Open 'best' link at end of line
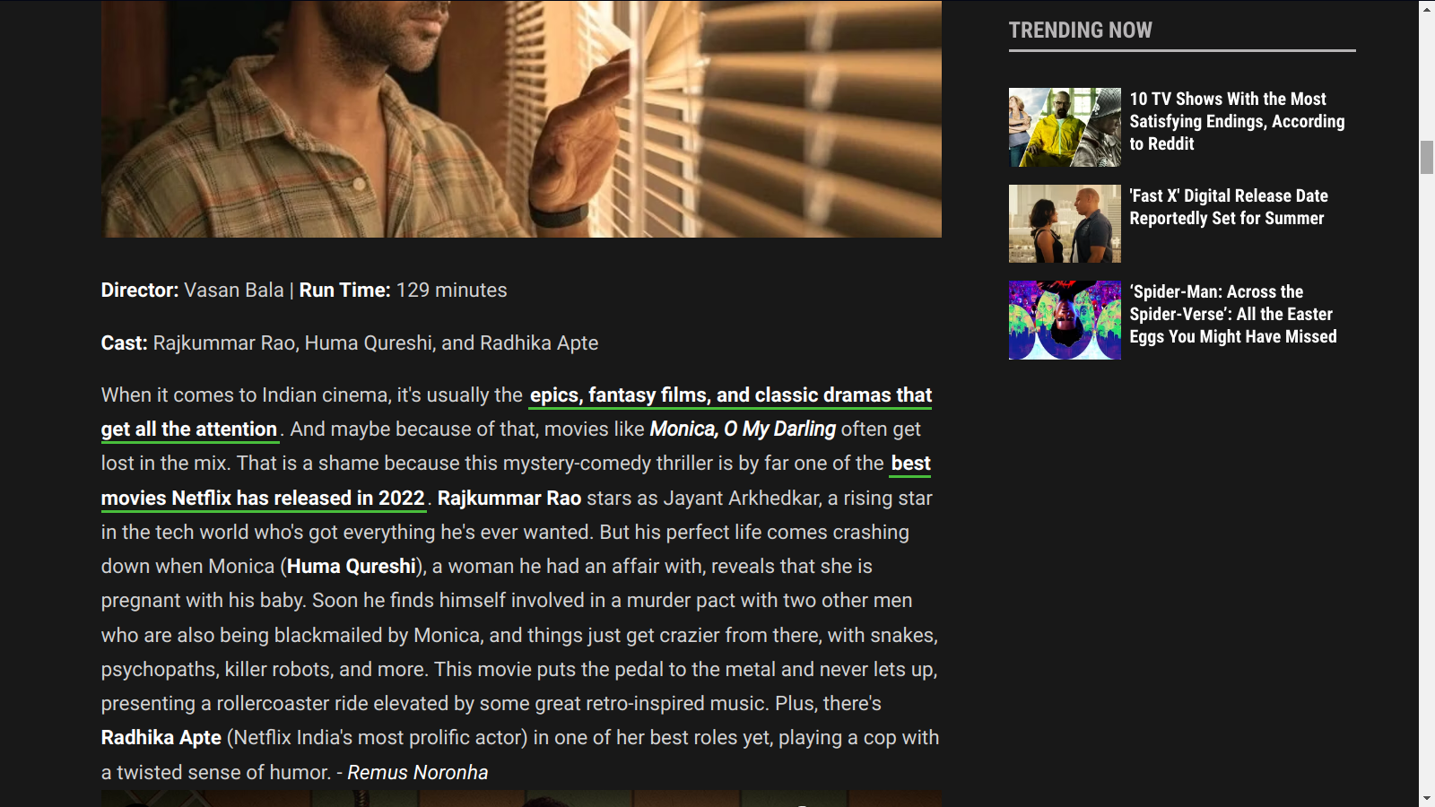This screenshot has width=1435, height=807. 910,464
